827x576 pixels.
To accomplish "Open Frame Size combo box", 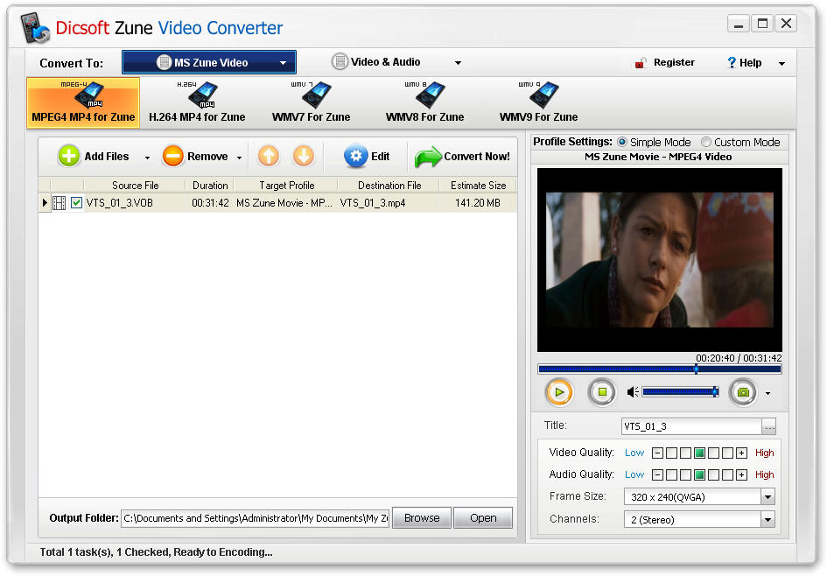I will click(x=699, y=497).
